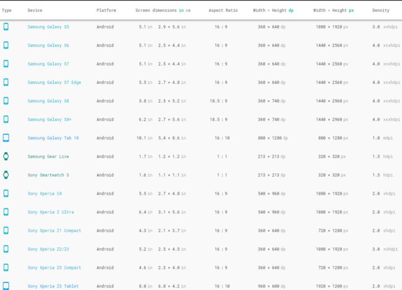Click the phone icon for Xperia Z1 Compact
The height and width of the screenshot is (290, 402).
pyautogui.click(x=6, y=230)
